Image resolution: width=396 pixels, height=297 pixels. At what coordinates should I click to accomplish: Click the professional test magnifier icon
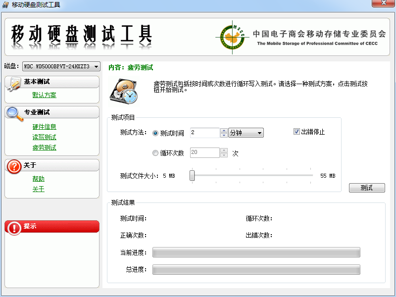coord(14,114)
